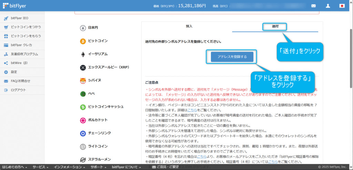Select チェーンリンク in the currency list

click(99, 133)
